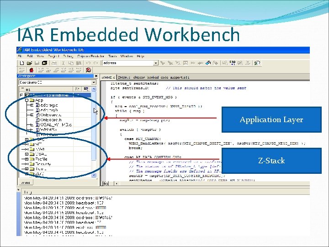This screenshot has width=329, height=247.
Task: Click into the address quick search field
Action: point(128,63)
